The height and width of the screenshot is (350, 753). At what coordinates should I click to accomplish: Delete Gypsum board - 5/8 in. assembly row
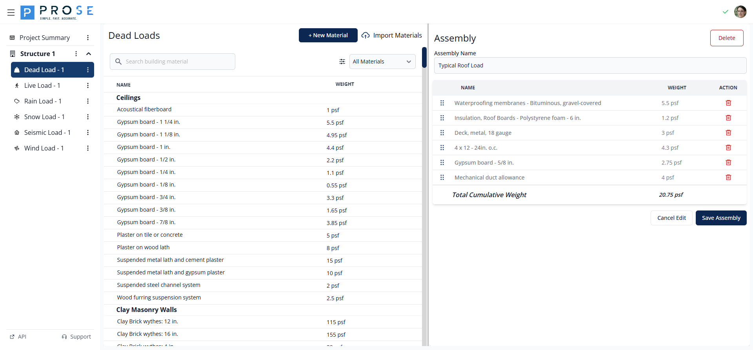click(728, 163)
